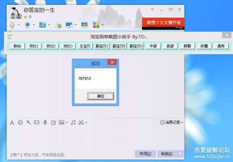
Task: Open the font settings A icon
Action: pyautogui.click(x=12, y=123)
